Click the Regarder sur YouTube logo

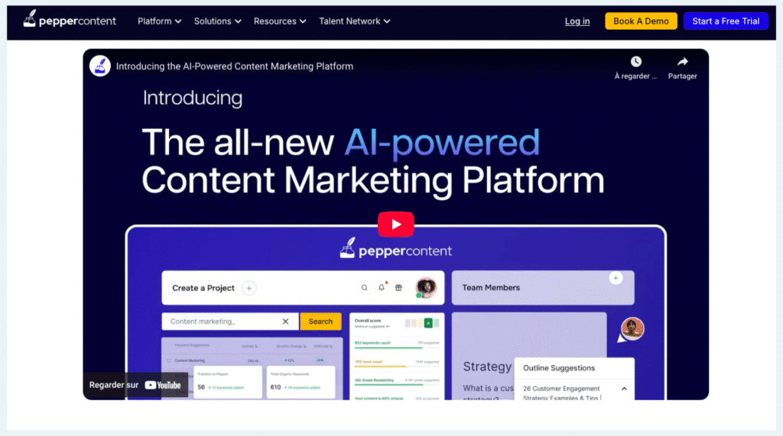163,385
